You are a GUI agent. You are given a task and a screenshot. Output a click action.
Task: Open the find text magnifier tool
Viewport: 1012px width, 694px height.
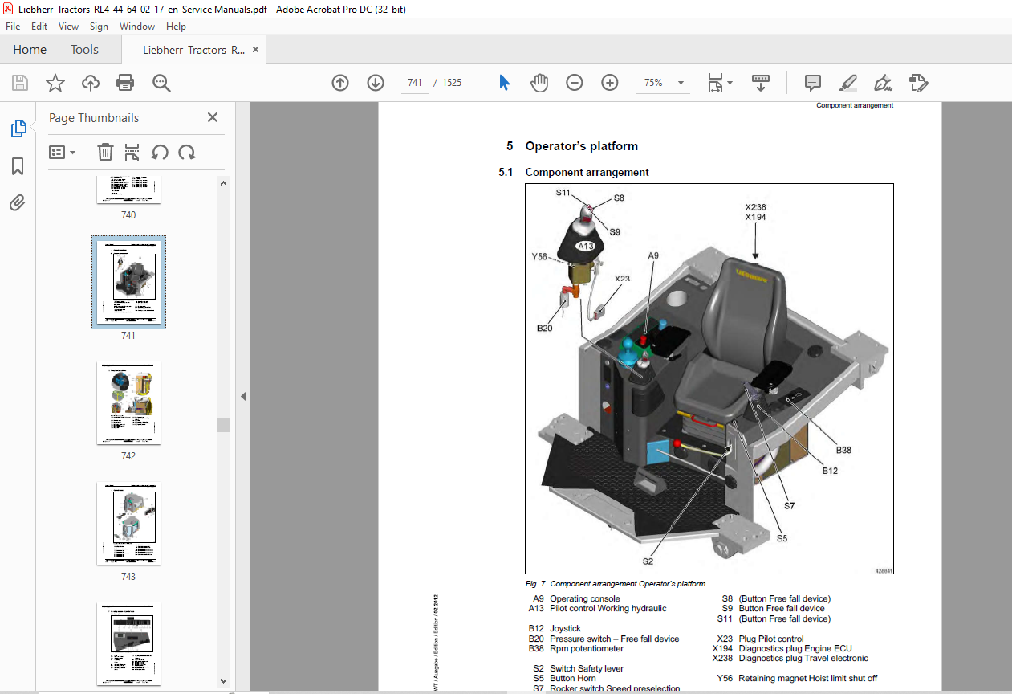(161, 83)
